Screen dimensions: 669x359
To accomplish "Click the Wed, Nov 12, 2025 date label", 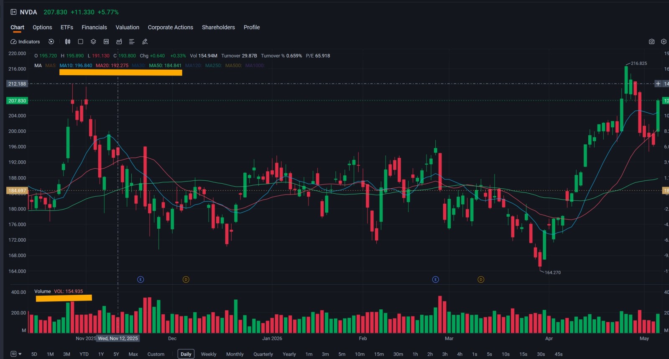I will (118, 339).
